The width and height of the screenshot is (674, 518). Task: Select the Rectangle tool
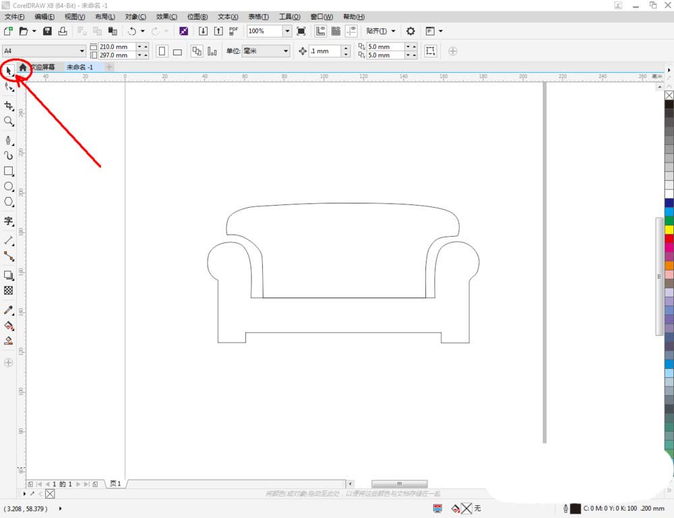(9, 171)
